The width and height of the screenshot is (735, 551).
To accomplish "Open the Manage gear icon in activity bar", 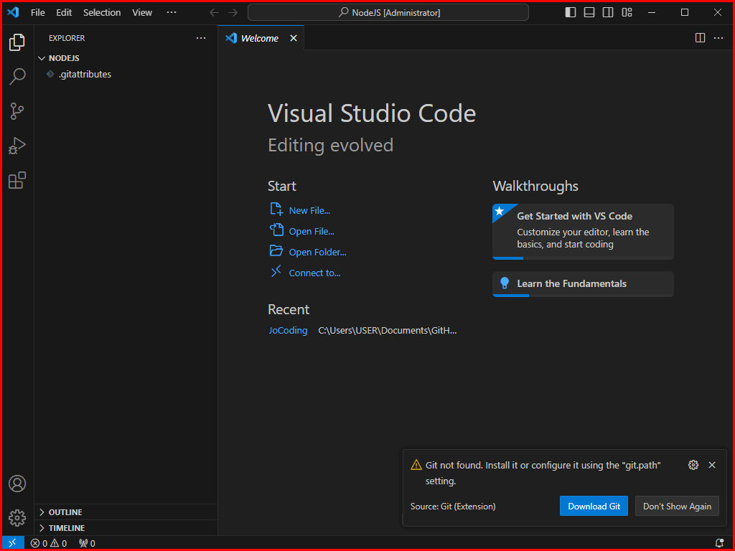I will click(17, 518).
